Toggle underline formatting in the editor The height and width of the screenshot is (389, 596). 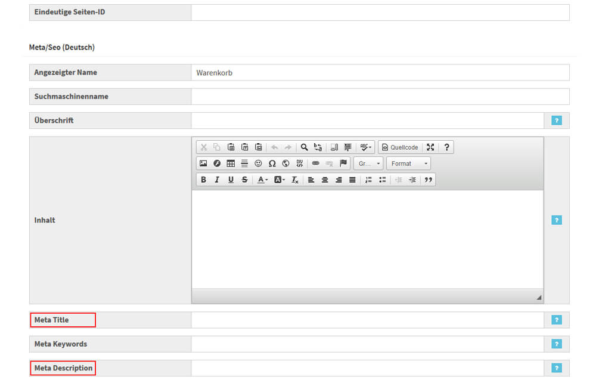(x=231, y=180)
